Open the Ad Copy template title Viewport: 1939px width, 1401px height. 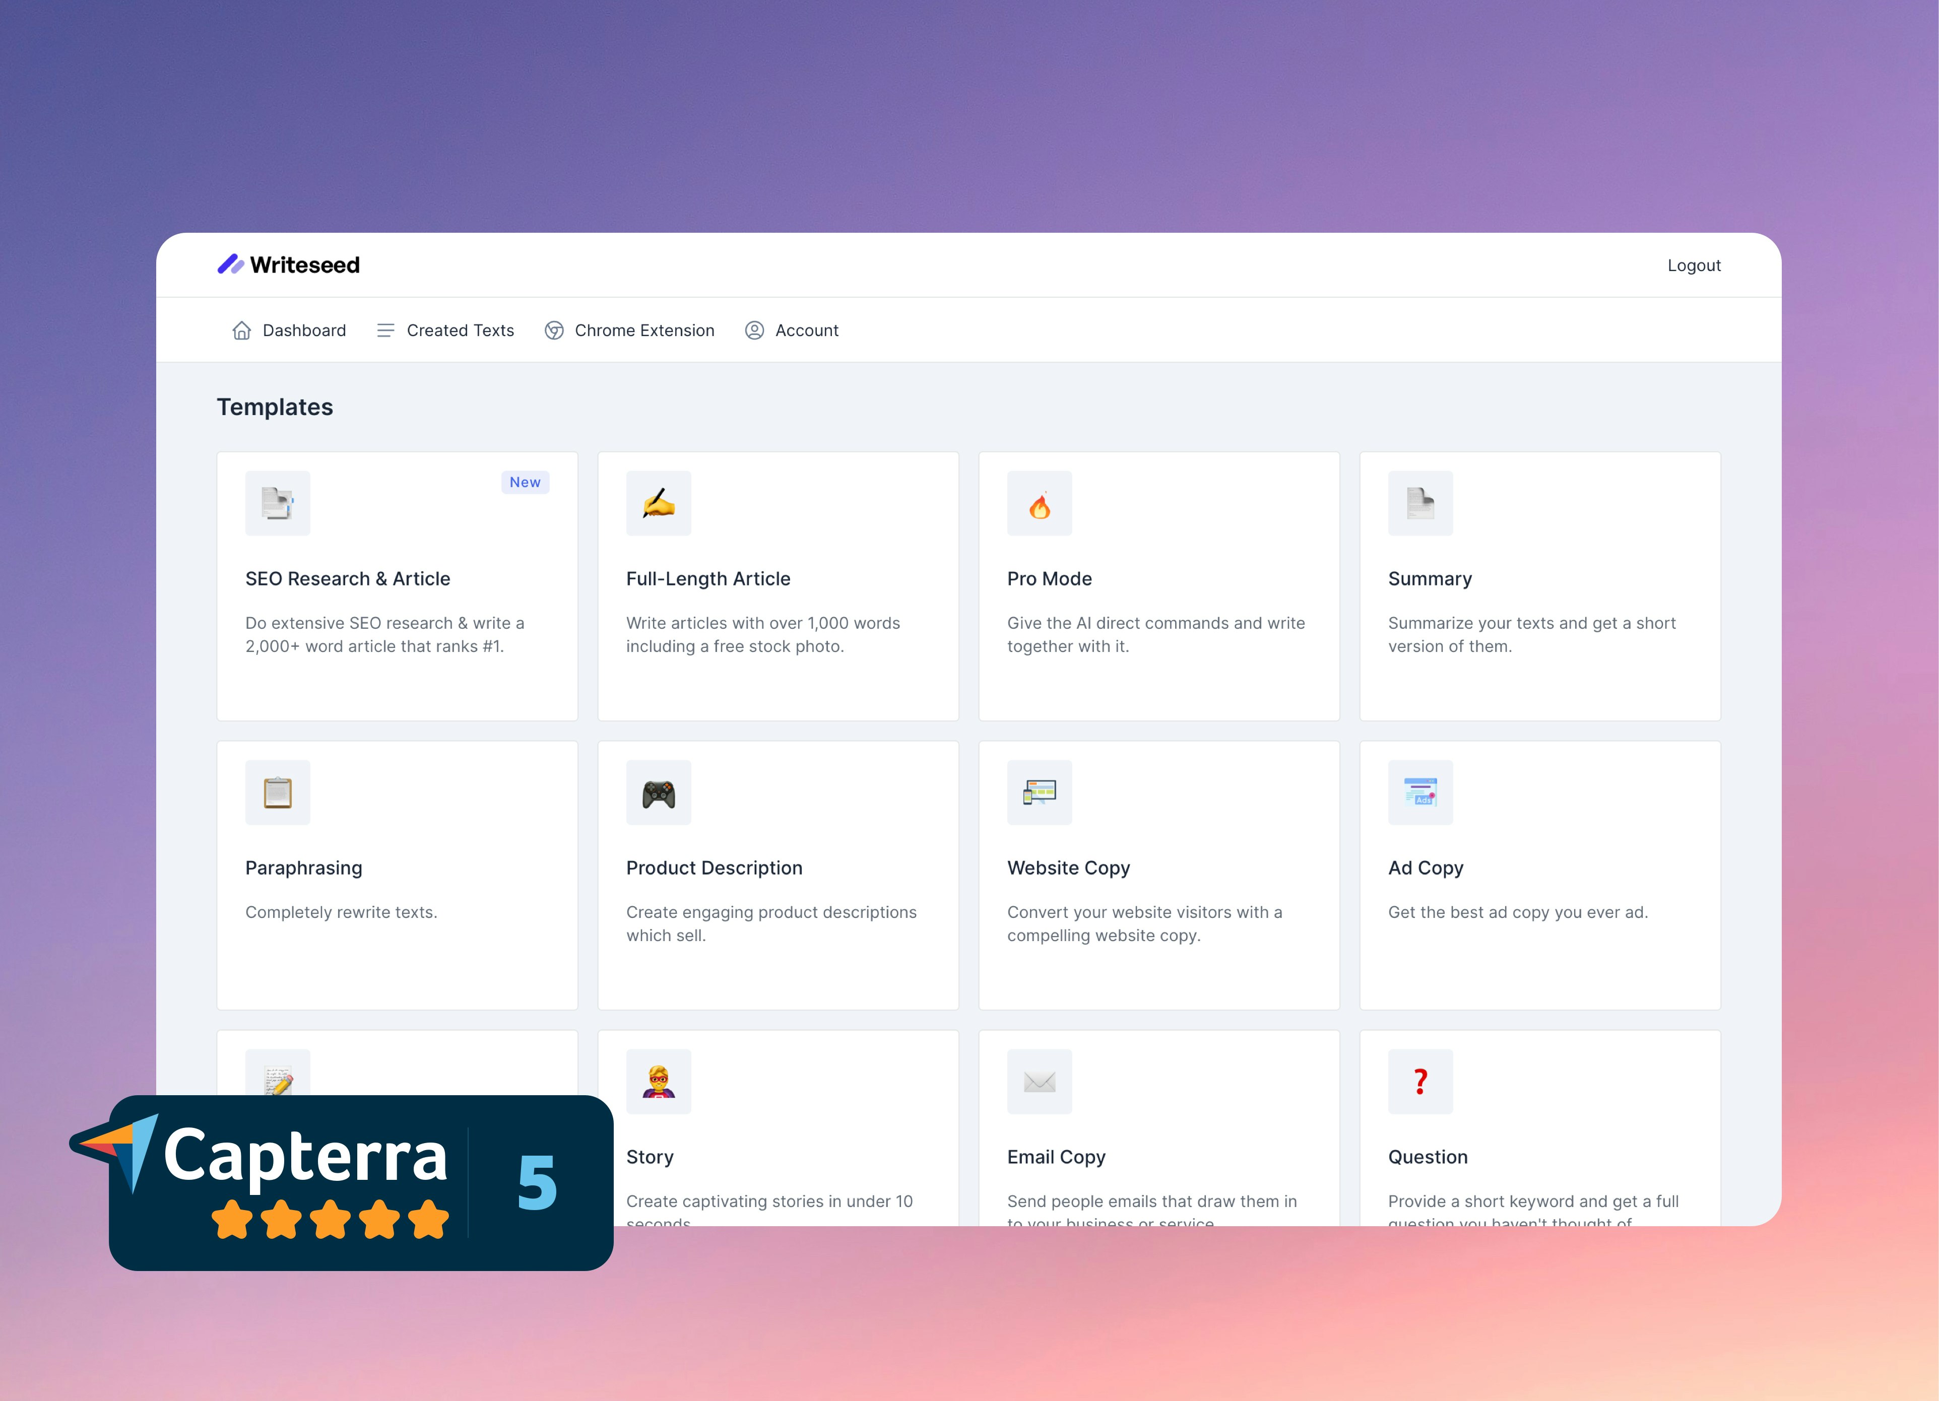point(1425,868)
